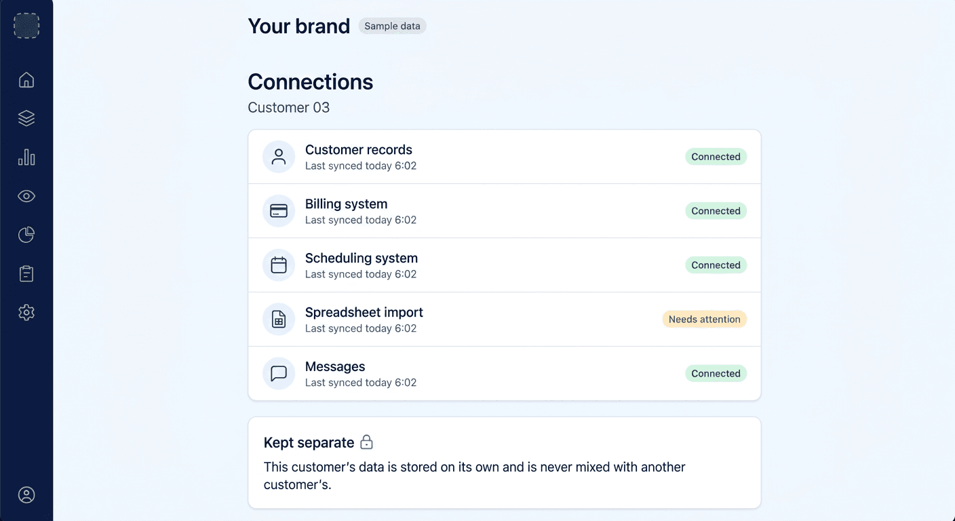Click the Messages chat bubble icon

[279, 374]
